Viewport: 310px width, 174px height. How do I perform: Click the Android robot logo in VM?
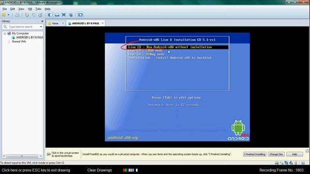[x=238, y=128]
